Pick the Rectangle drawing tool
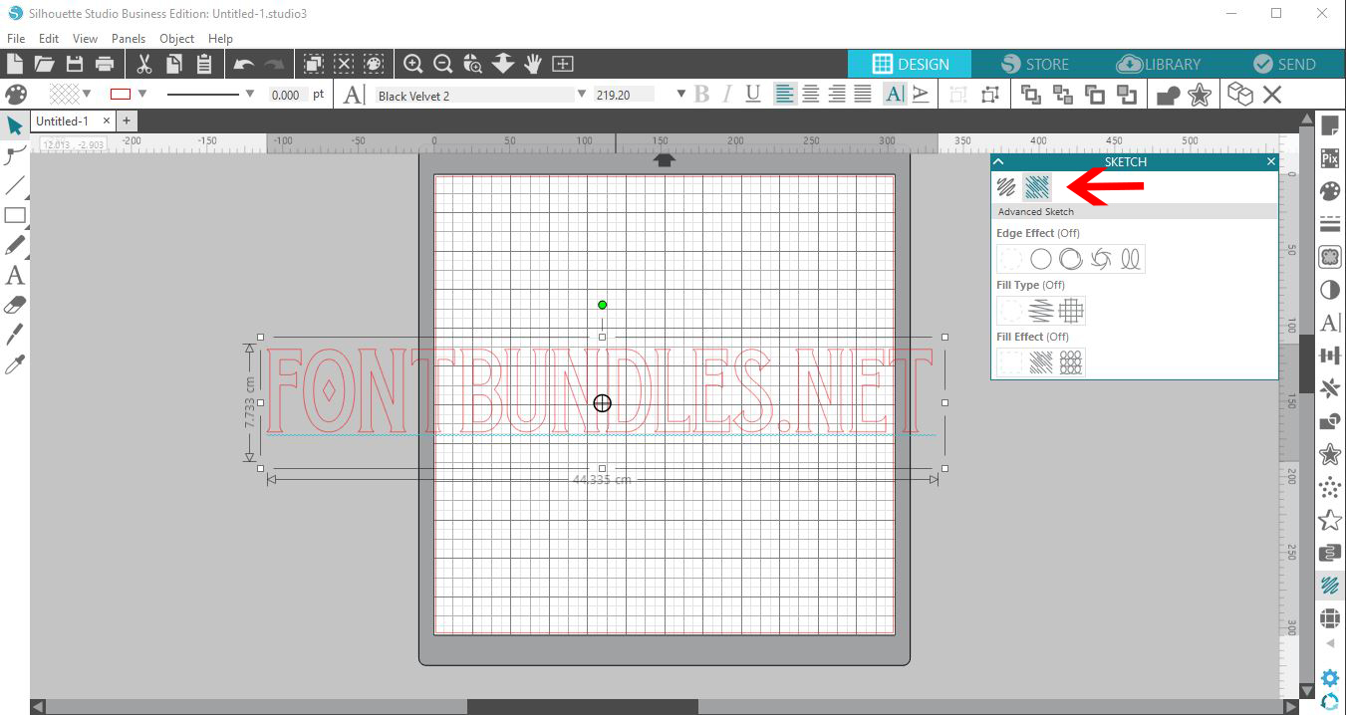This screenshot has width=1346, height=715. [x=15, y=215]
